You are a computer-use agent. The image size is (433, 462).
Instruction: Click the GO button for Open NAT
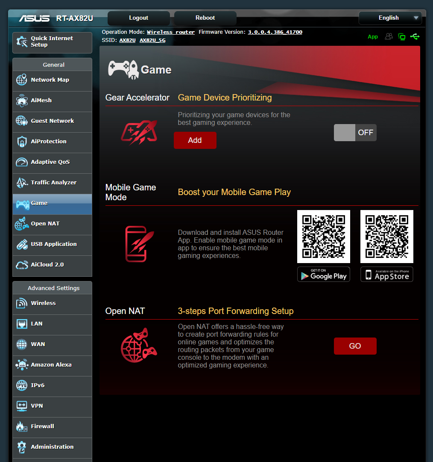(355, 346)
